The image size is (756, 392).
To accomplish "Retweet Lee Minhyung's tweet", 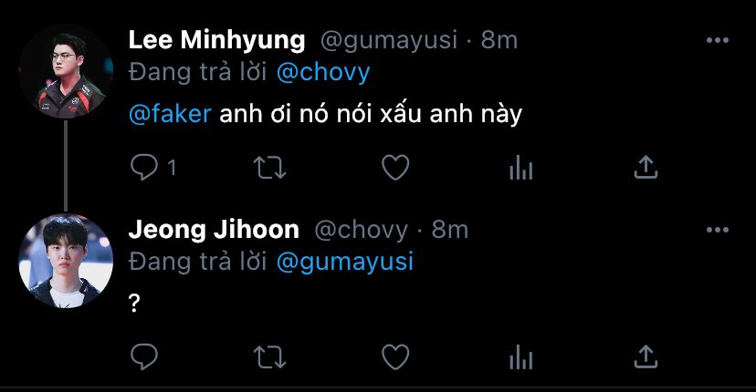I will point(270,168).
